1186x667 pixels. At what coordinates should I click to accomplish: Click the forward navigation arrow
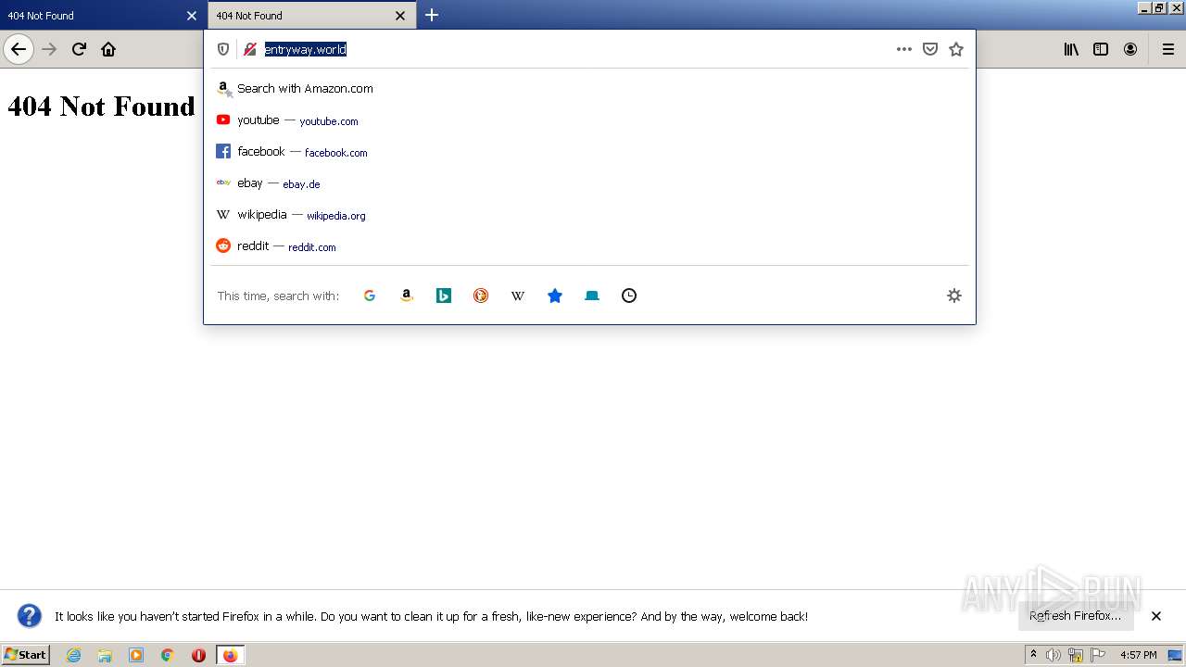49,49
